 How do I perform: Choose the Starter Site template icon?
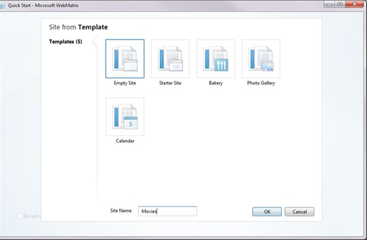[170, 58]
